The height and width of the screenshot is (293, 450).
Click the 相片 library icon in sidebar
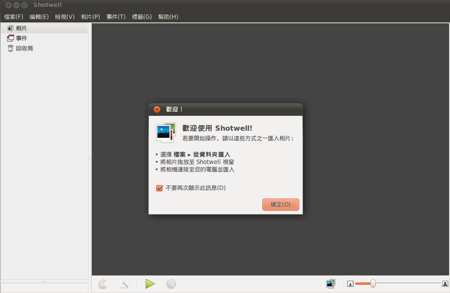pyautogui.click(x=11, y=28)
